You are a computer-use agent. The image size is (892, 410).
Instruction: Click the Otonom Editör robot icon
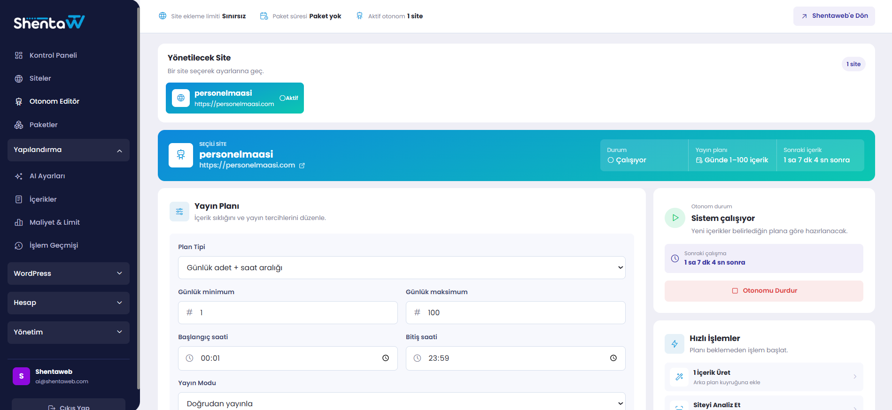19,101
